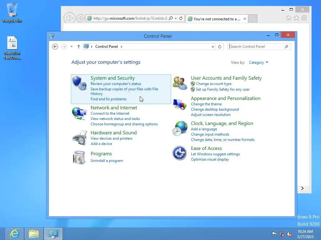Click Find and fix problems
The width and height of the screenshot is (321, 240).
click(x=108, y=99)
